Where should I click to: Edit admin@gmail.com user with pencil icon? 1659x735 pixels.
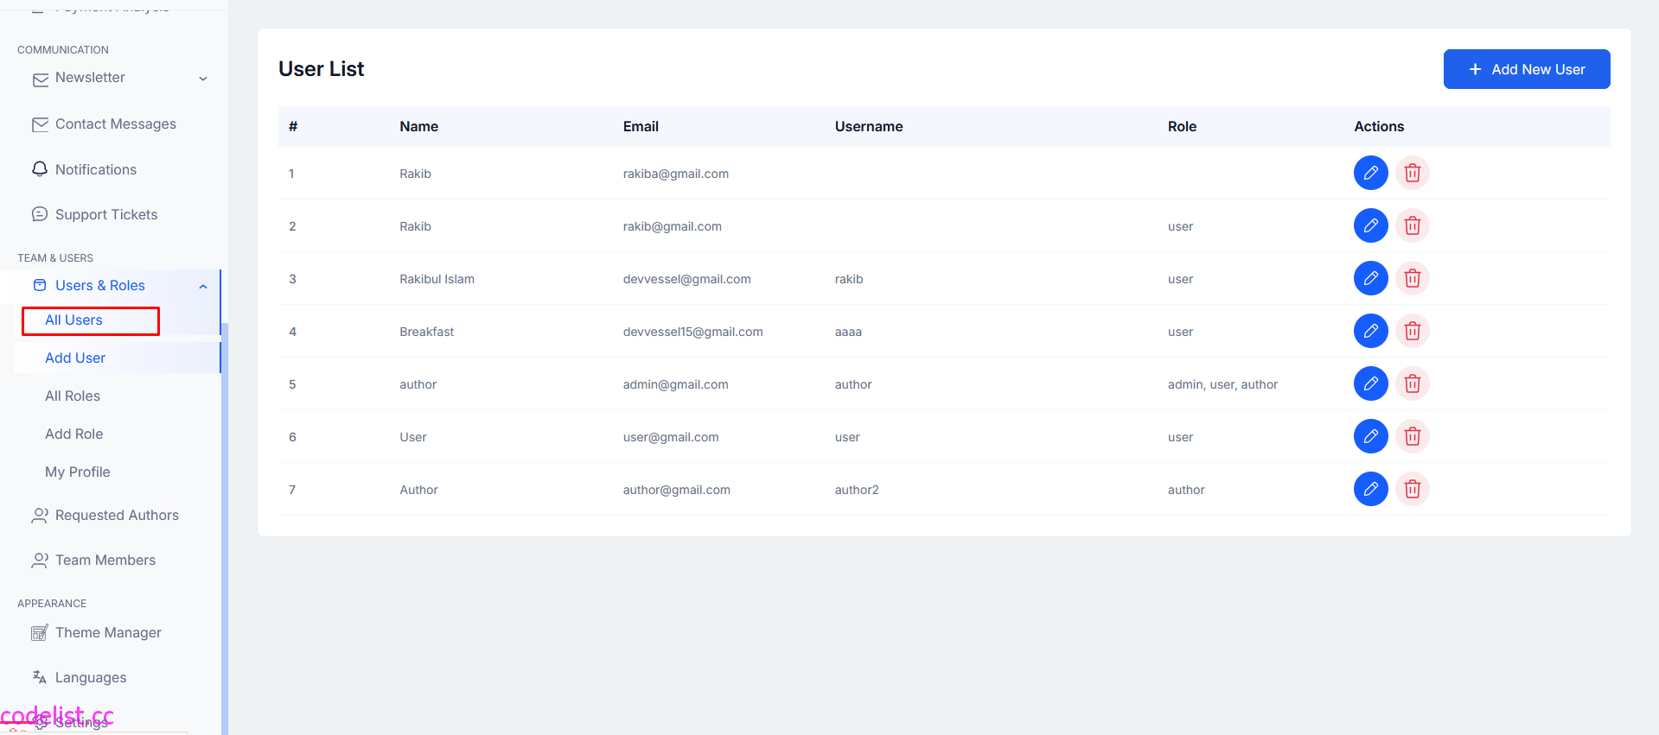[x=1370, y=383]
